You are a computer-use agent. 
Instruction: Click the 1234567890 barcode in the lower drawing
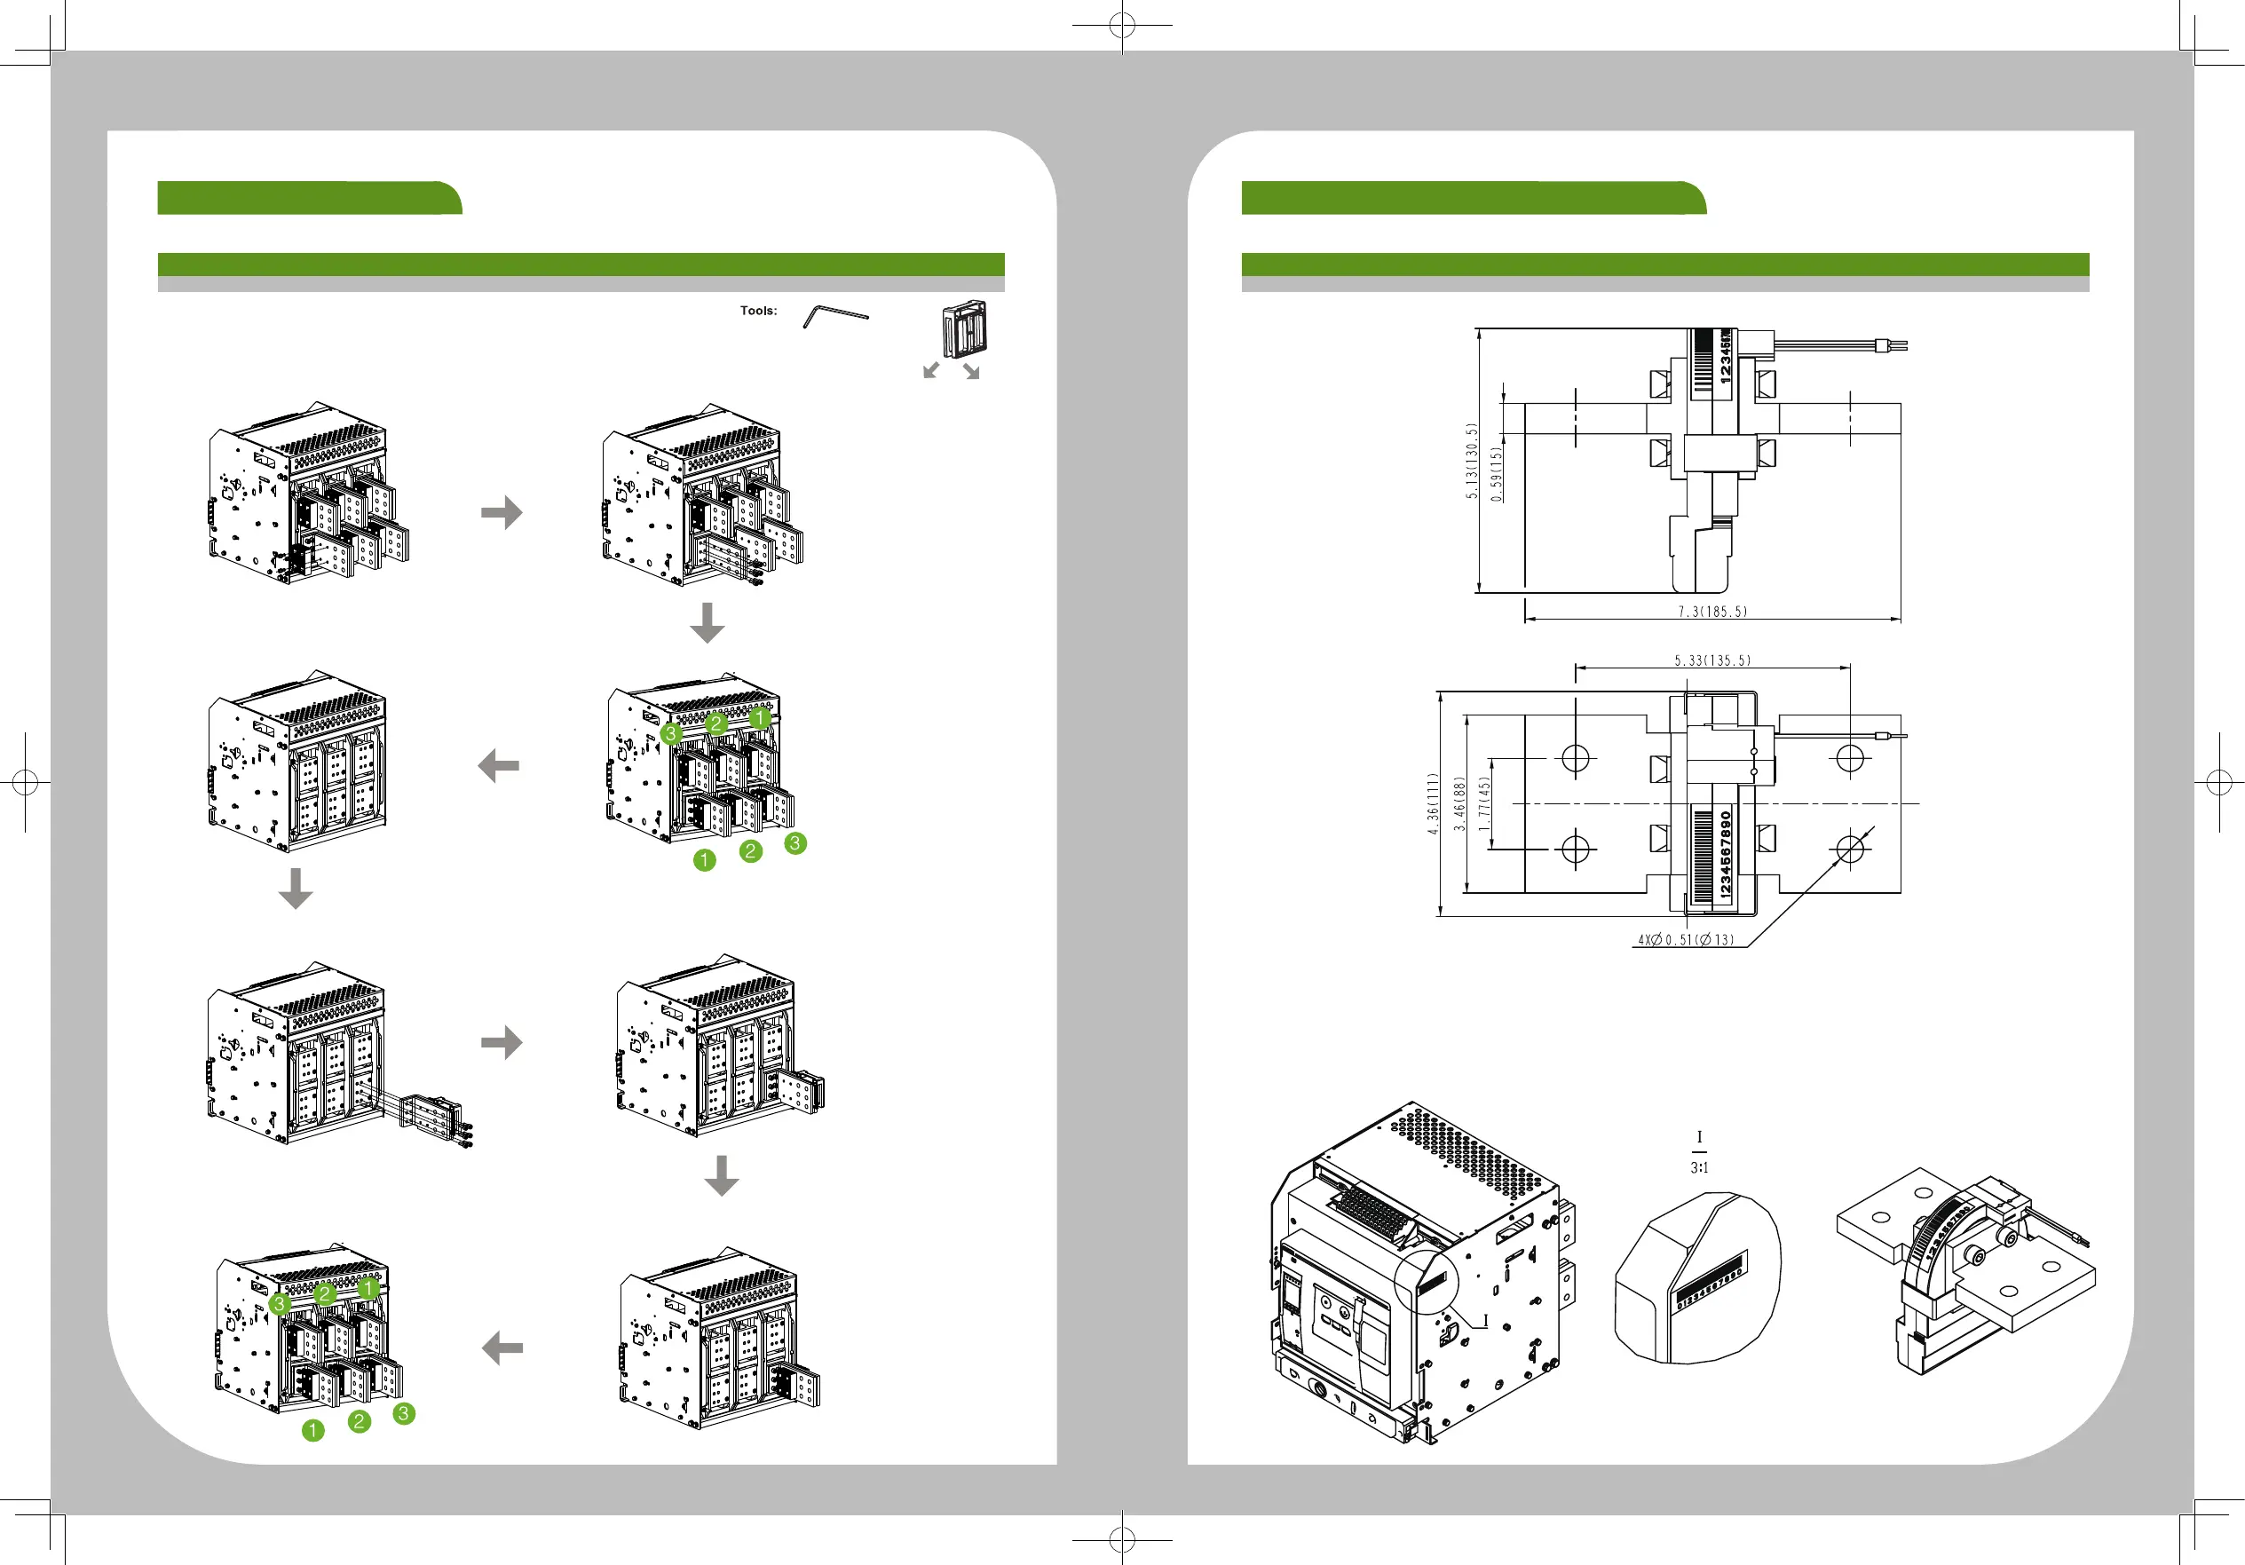pos(1713,854)
